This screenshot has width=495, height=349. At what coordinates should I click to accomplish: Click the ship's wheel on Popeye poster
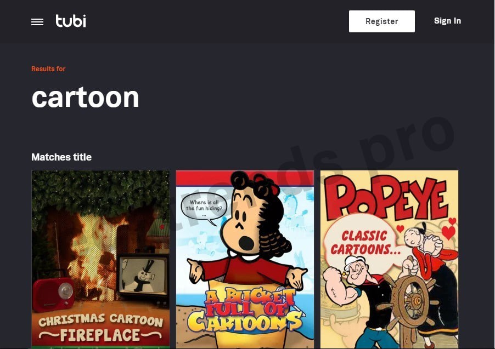coord(412,302)
